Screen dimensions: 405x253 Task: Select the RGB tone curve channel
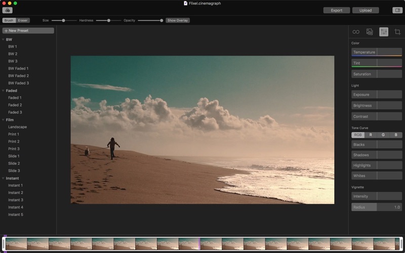[358, 135]
